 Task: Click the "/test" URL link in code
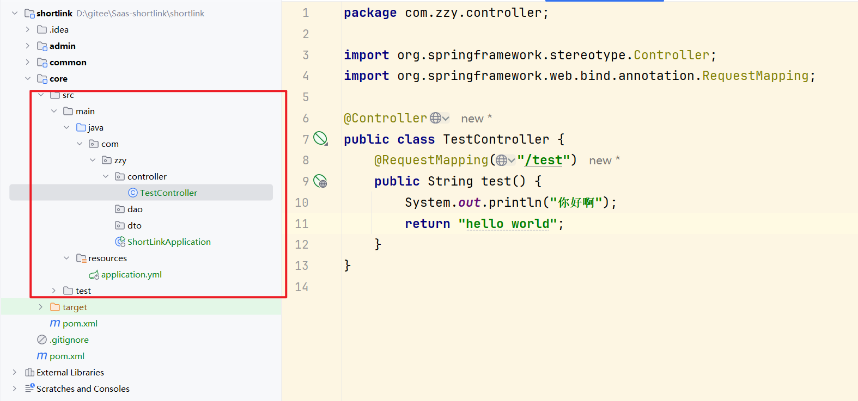pos(543,160)
